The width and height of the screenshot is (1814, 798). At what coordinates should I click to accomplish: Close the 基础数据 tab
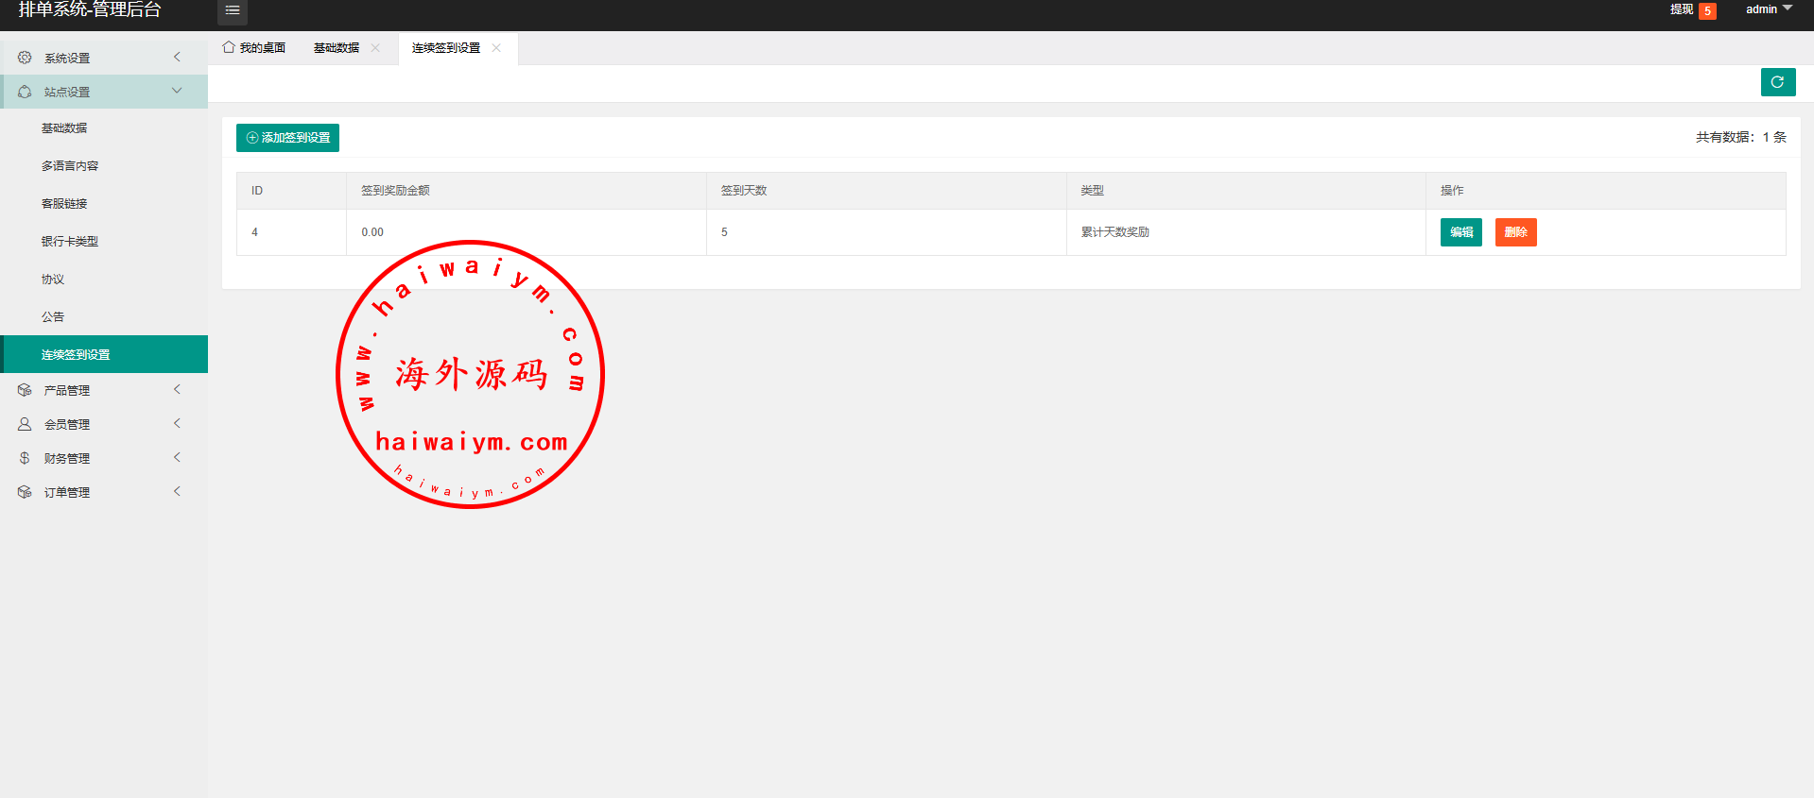pyautogui.click(x=375, y=48)
